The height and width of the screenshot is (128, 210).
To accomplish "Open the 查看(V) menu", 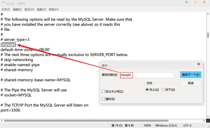I will pyautogui.click(x=42, y=9).
